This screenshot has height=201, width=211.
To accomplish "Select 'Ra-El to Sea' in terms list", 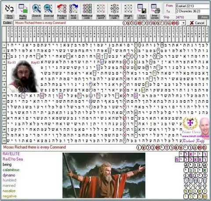I will pos(13,159).
